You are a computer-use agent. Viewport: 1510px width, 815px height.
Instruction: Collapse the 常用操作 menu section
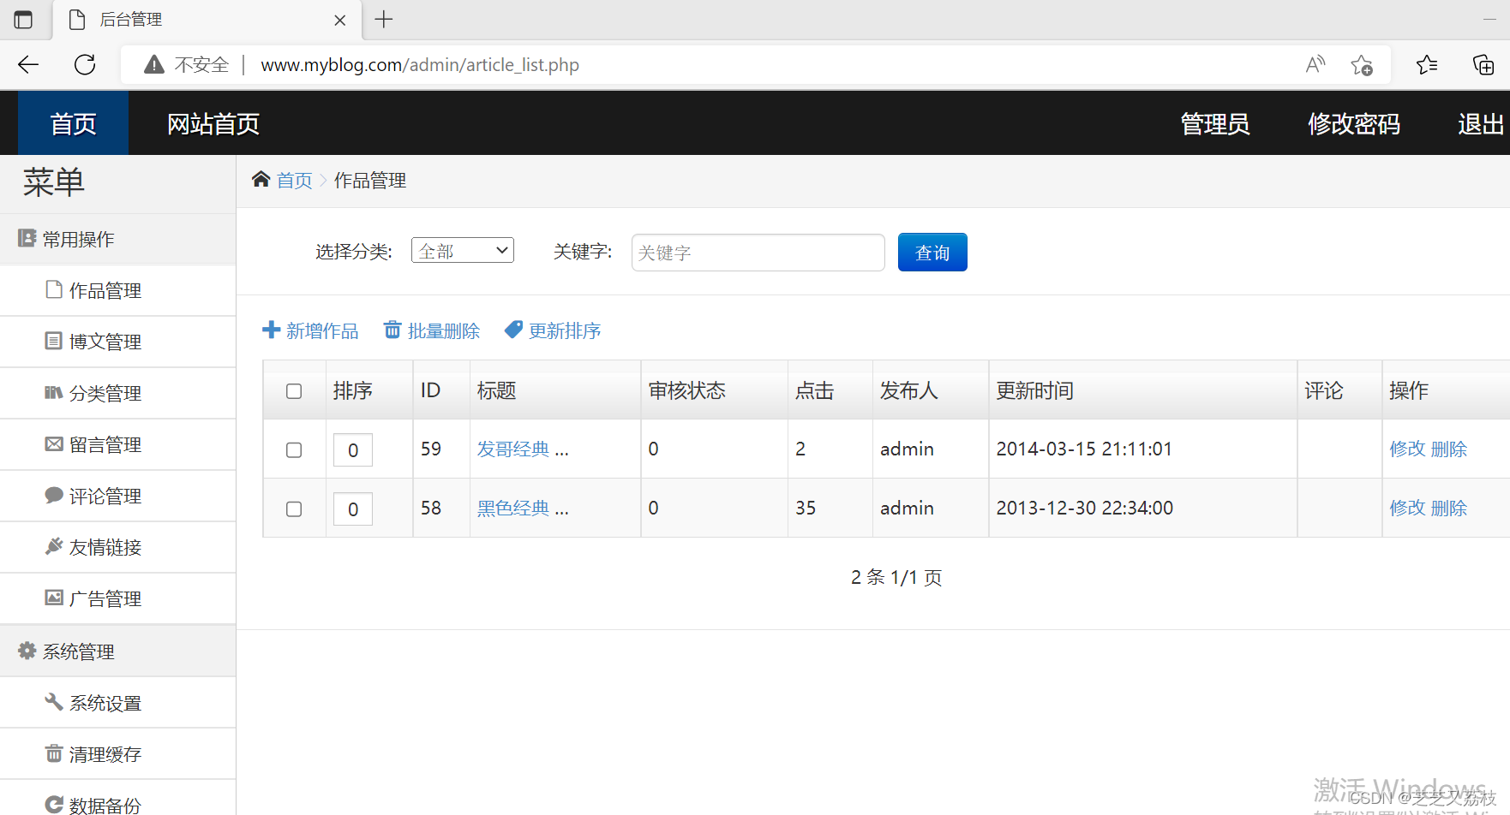click(x=117, y=239)
